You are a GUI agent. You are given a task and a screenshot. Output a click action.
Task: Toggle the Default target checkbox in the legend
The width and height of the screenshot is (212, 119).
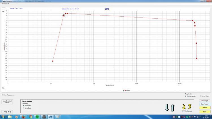123,90
